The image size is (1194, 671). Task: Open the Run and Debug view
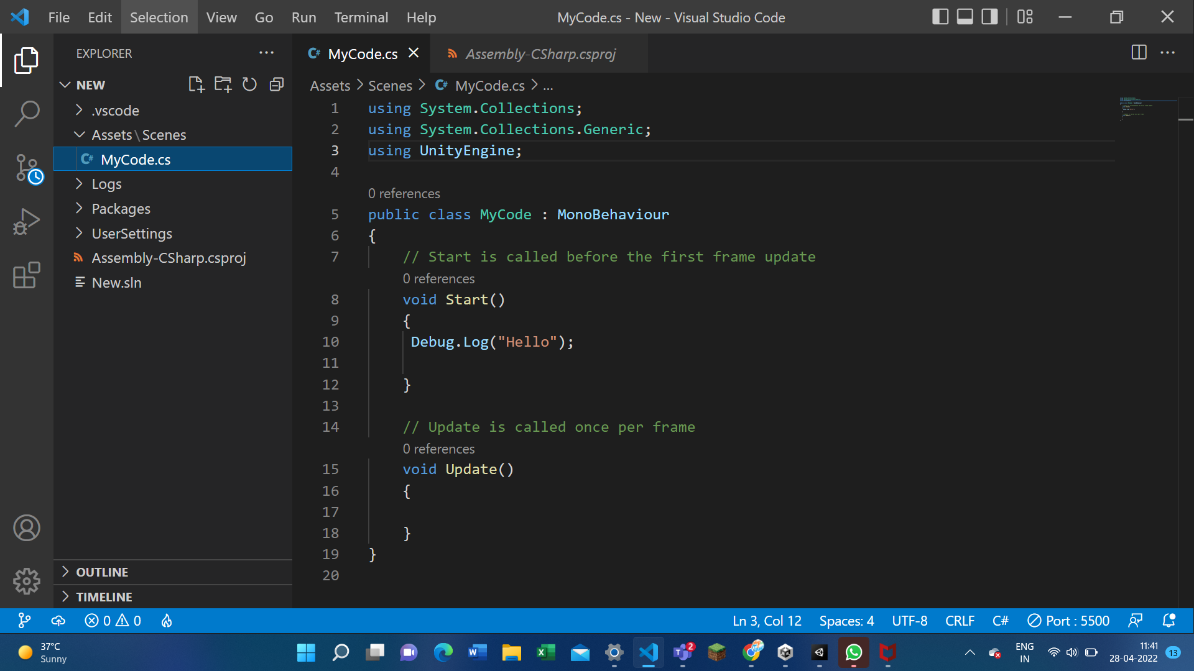(x=27, y=221)
